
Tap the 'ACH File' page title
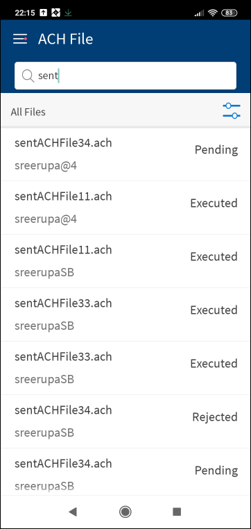65,40
